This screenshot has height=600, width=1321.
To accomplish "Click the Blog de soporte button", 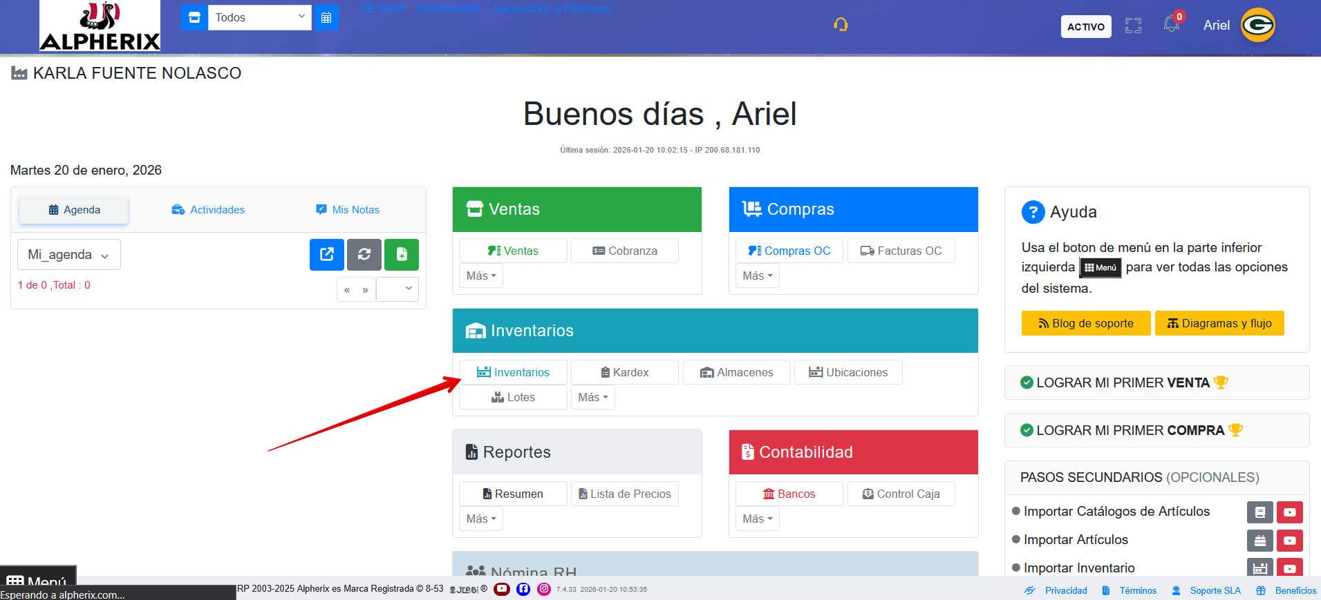I will point(1085,323).
